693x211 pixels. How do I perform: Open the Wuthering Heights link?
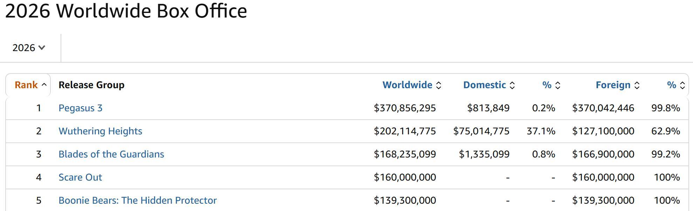(101, 131)
